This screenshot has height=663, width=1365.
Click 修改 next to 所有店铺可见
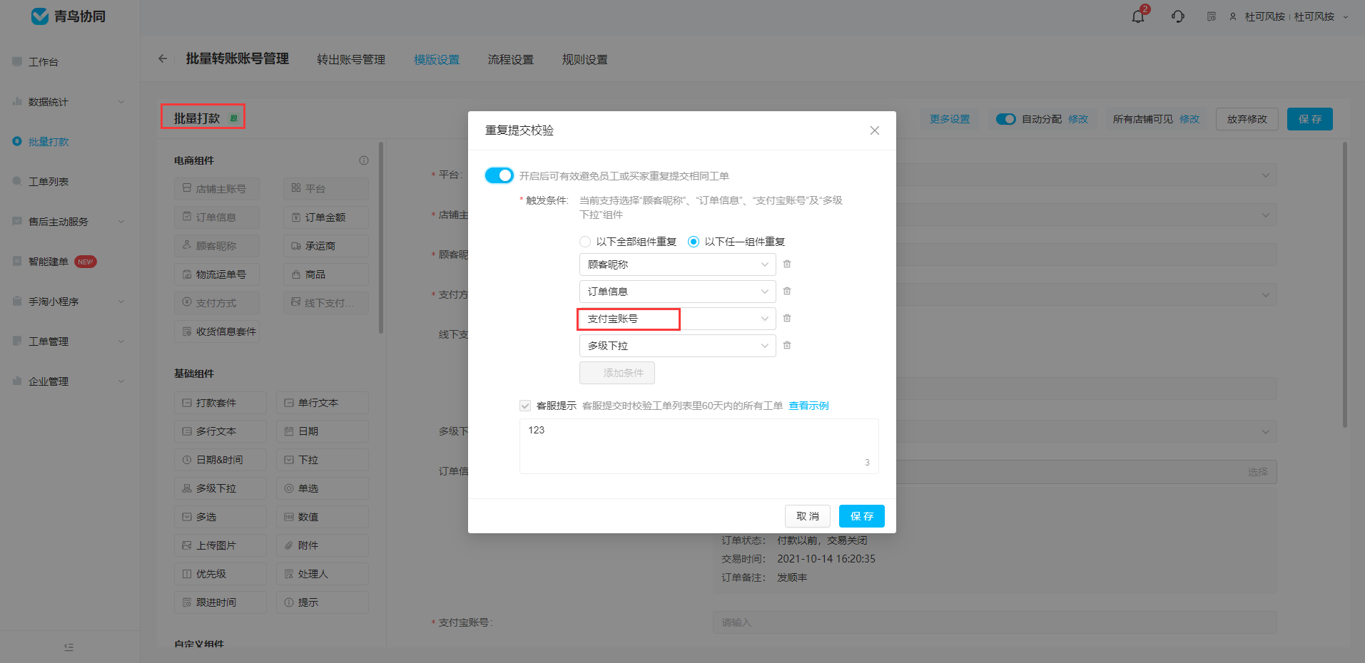click(1189, 119)
